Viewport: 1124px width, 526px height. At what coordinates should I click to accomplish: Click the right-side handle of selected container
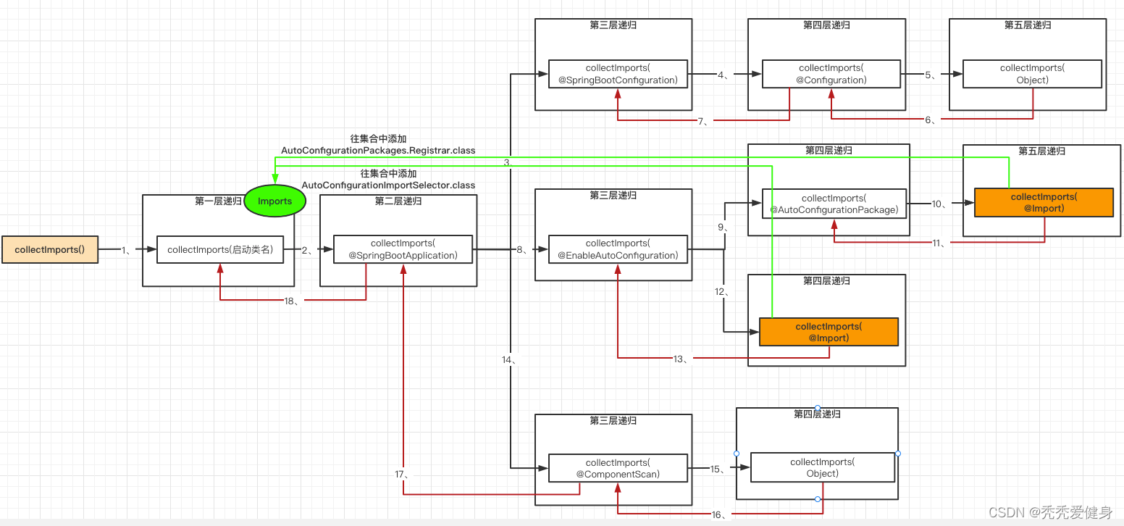pyautogui.click(x=898, y=454)
